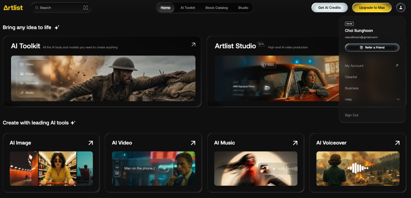Click into the Search field
The height and width of the screenshot is (198, 411).
click(x=61, y=8)
